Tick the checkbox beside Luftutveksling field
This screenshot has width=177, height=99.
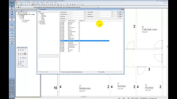coord(113,12)
